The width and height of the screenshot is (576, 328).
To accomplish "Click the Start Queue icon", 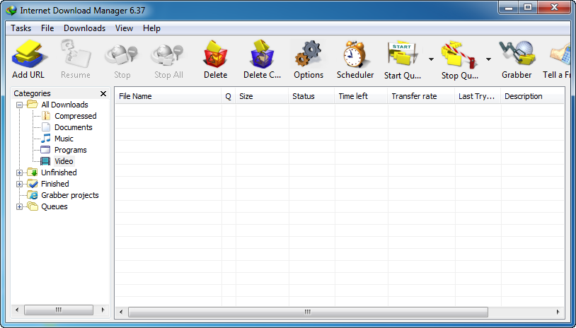I will [403, 55].
